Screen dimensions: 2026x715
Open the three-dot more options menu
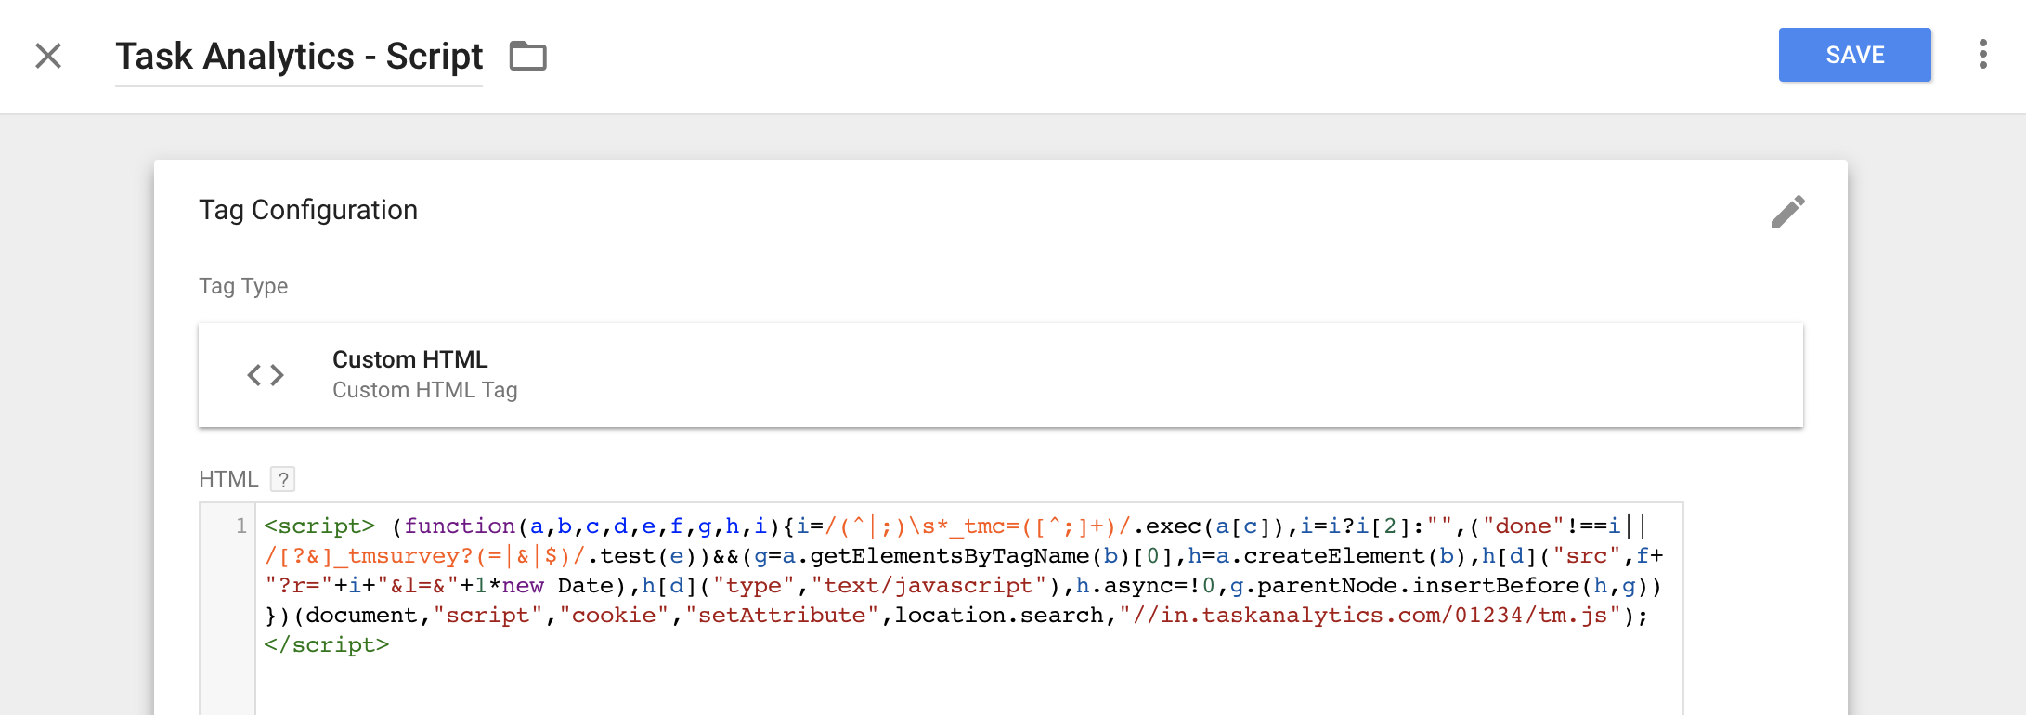click(x=1983, y=54)
